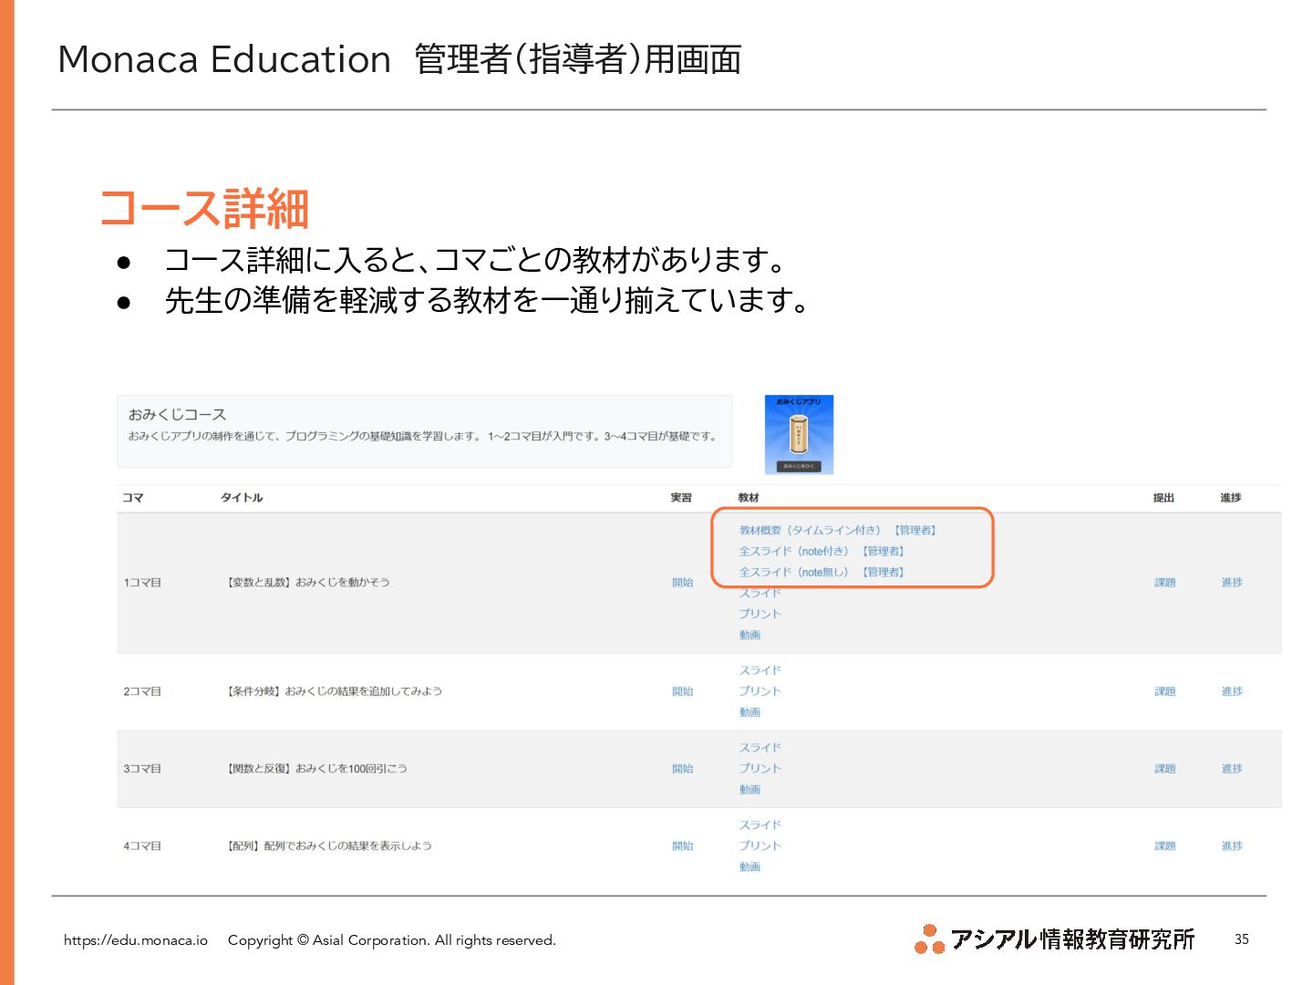Click 開始 for 4コマ目
Viewport: 1313px width, 985px height.
[683, 846]
